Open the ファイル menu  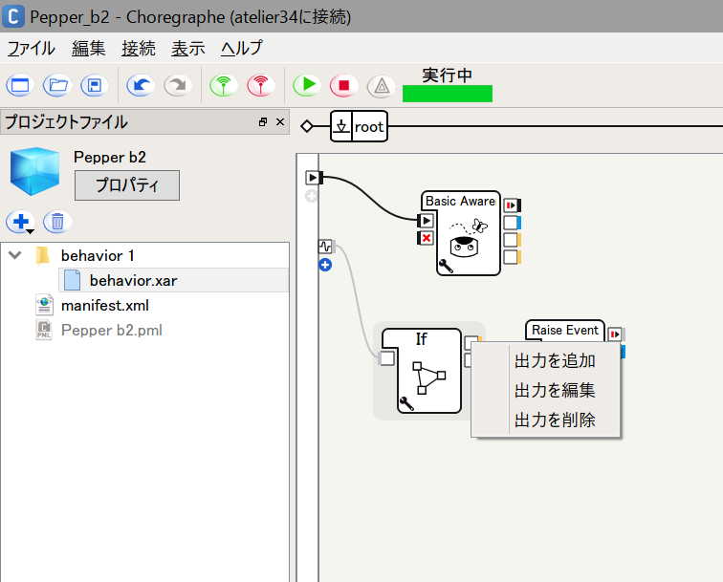click(x=31, y=48)
